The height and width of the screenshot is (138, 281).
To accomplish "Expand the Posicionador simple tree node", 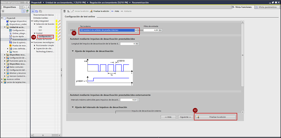I will 34,45.
